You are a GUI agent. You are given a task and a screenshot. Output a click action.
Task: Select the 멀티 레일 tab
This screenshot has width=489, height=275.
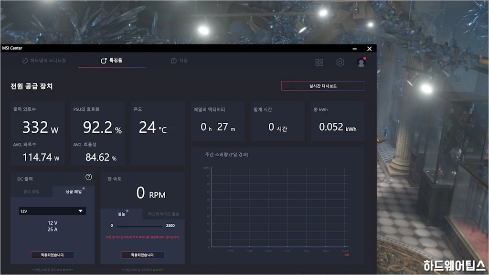click(32, 191)
